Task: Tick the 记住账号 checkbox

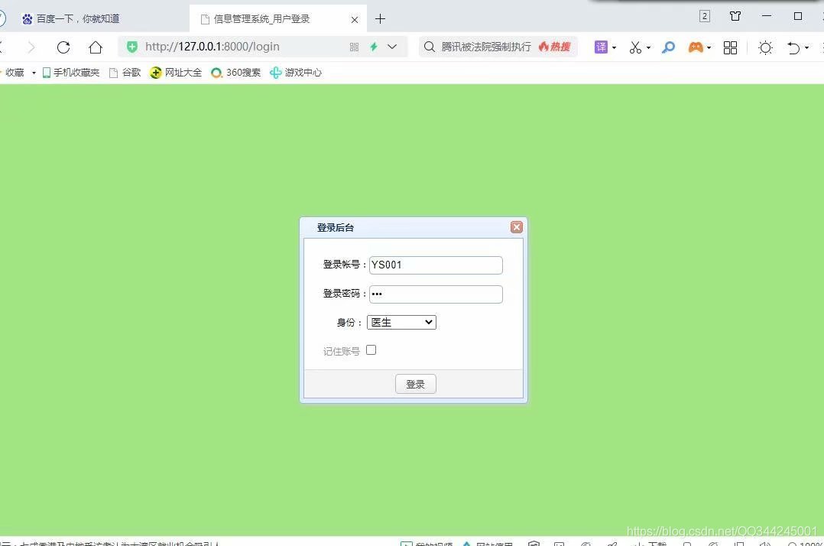Action: point(371,350)
